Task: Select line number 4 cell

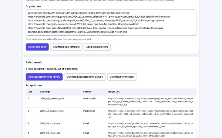Action: (x=28, y=124)
